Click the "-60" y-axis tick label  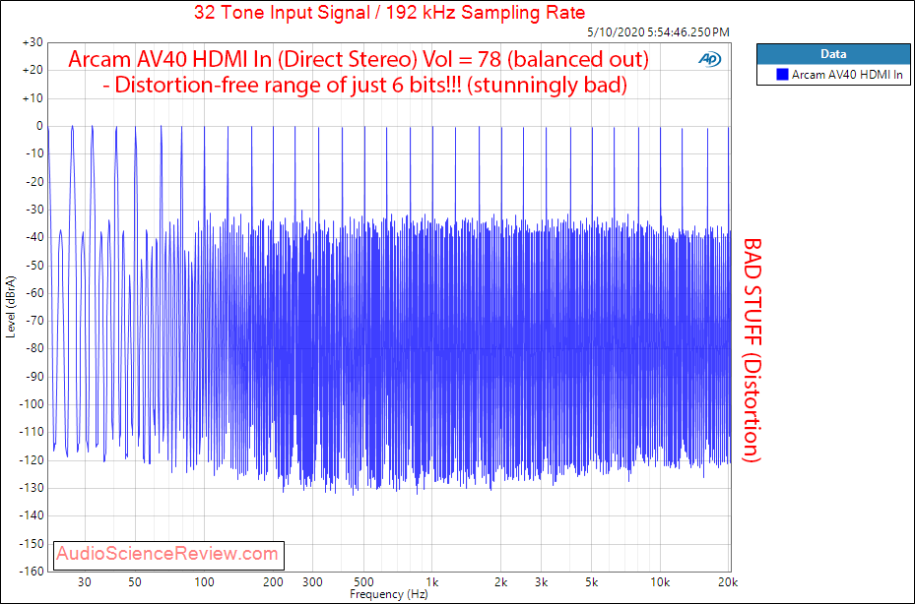point(33,293)
